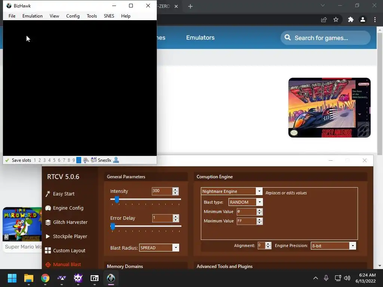Click the highlighted save slot 0
The width and height of the screenshot is (383, 287).
79,160
